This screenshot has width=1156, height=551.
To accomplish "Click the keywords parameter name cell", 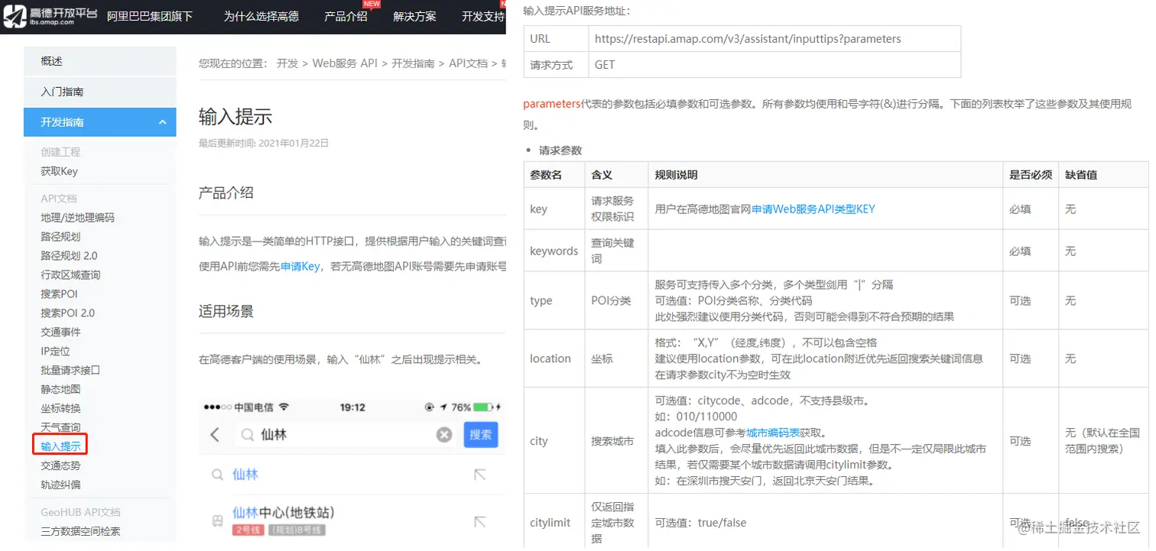I will [554, 251].
